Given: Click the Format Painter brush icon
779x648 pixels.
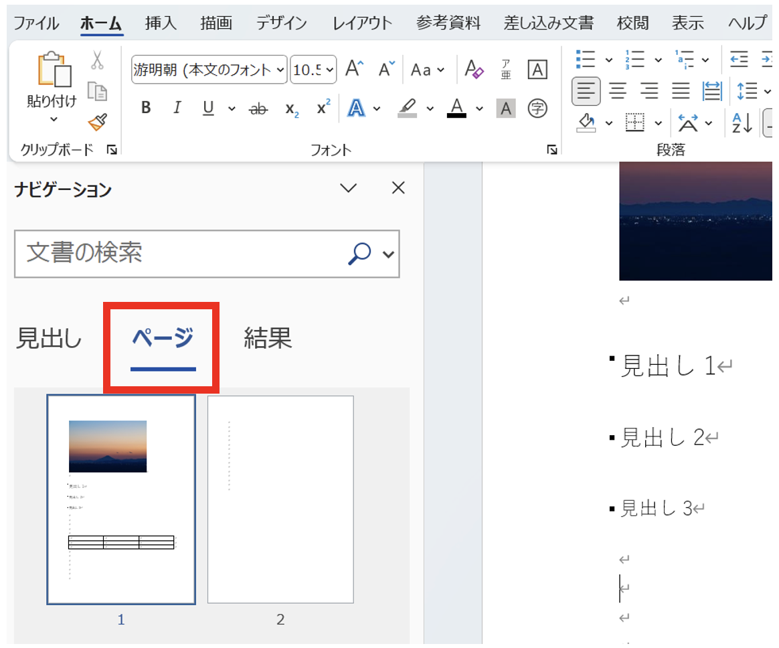Looking at the screenshot, I should (98, 122).
